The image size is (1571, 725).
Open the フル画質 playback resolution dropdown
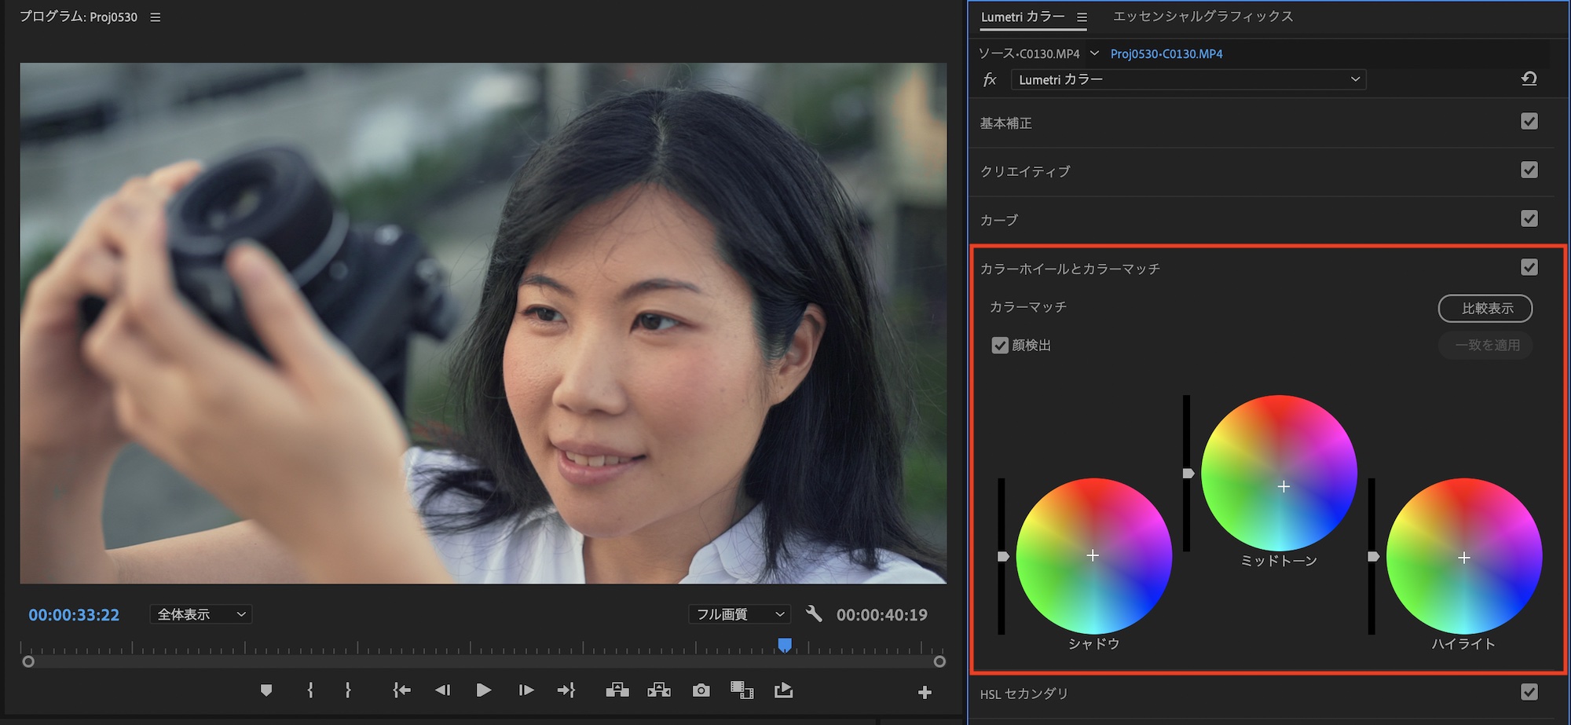click(739, 614)
